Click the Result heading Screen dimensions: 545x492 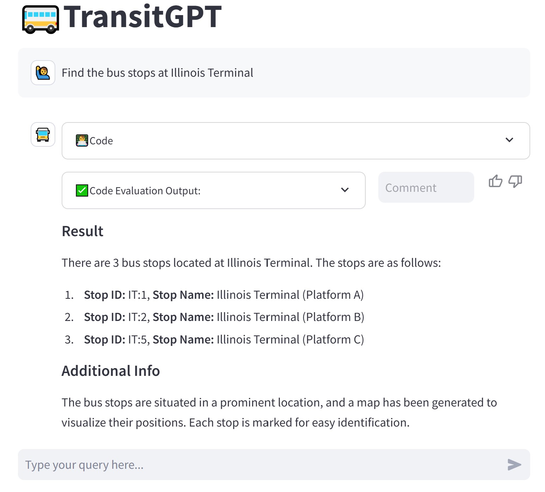pyautogui.click(x=82, y=231)
